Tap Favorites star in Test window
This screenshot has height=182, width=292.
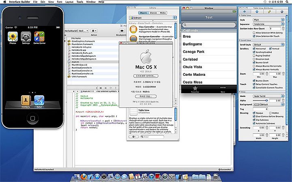point(195,89)
